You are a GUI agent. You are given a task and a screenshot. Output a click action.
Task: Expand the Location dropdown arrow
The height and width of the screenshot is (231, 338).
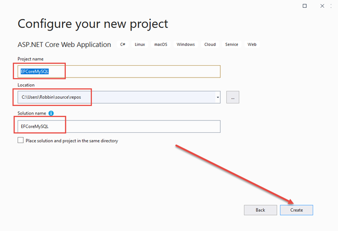coord(218,97)
